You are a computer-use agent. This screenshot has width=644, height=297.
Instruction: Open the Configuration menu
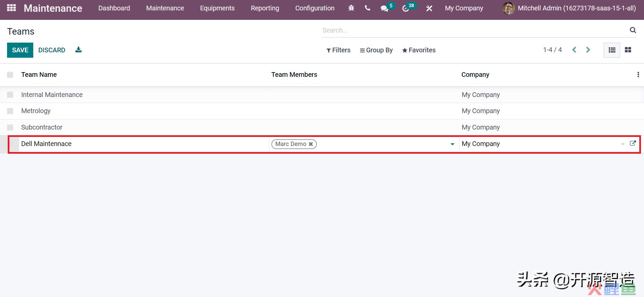[x=315, y=8]
